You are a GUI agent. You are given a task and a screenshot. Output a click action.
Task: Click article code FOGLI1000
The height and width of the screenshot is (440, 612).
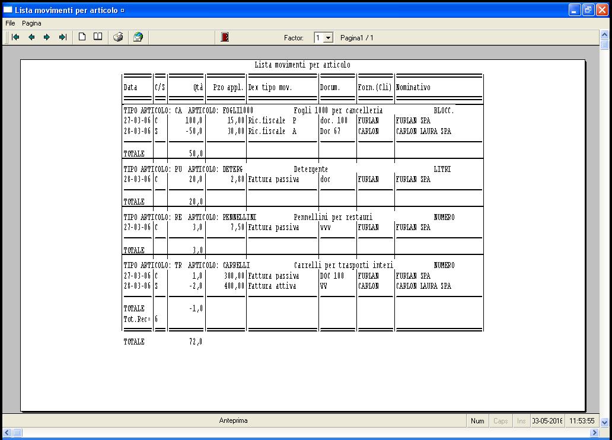[x=238, y=110]
